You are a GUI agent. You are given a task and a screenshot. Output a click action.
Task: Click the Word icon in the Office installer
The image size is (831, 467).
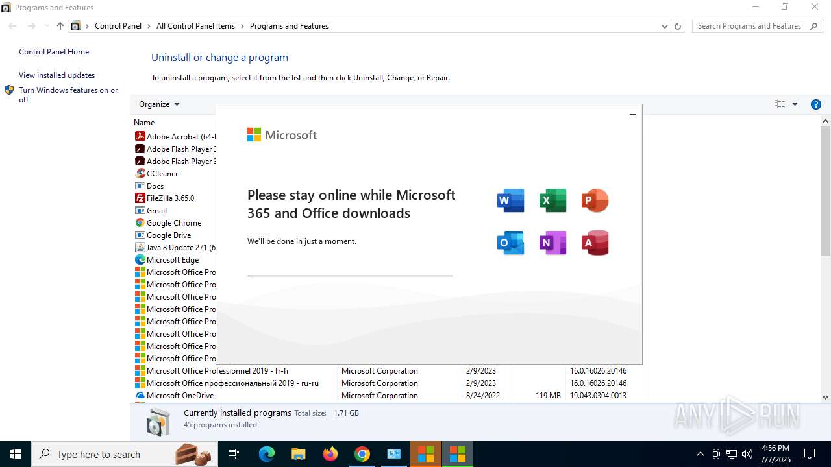510,200
